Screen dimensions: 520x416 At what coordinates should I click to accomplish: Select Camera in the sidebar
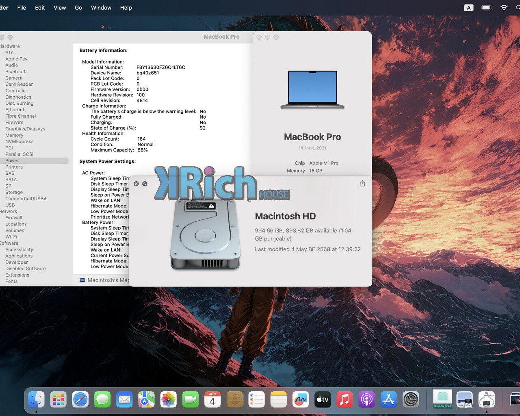coord(14,78)
